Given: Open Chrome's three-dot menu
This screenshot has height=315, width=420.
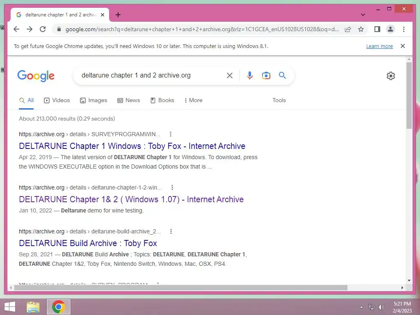Looking at the screenshot, I should tap(404, 29).
